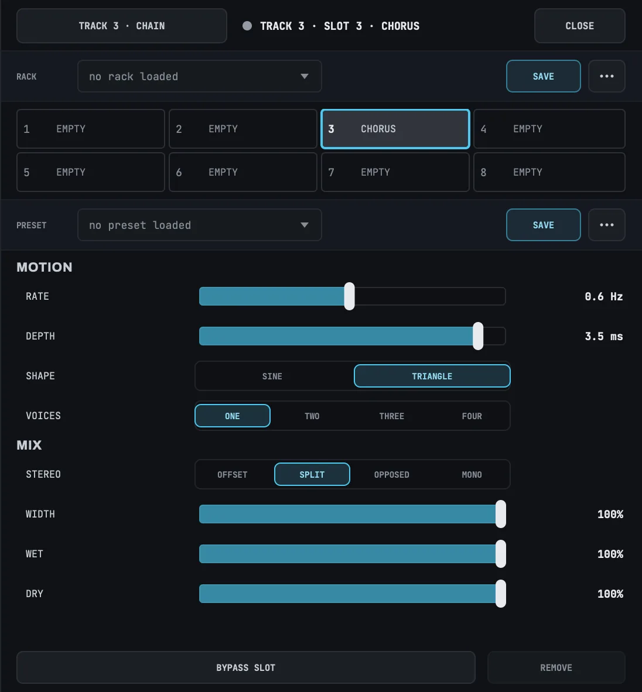Select empty slot 2
This screenshot has height=692, width=642.
243,129
